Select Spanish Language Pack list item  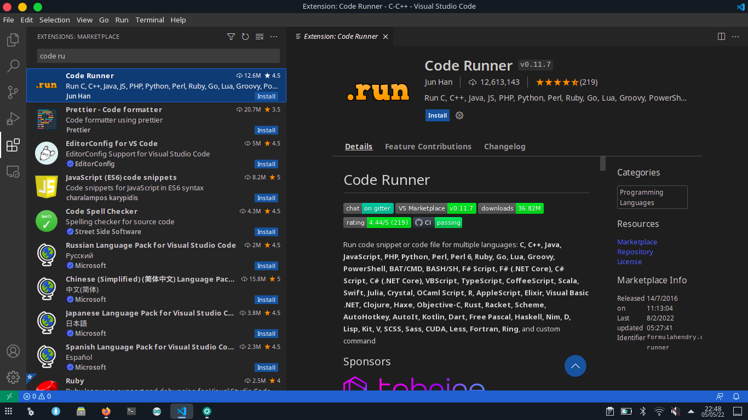156,357
